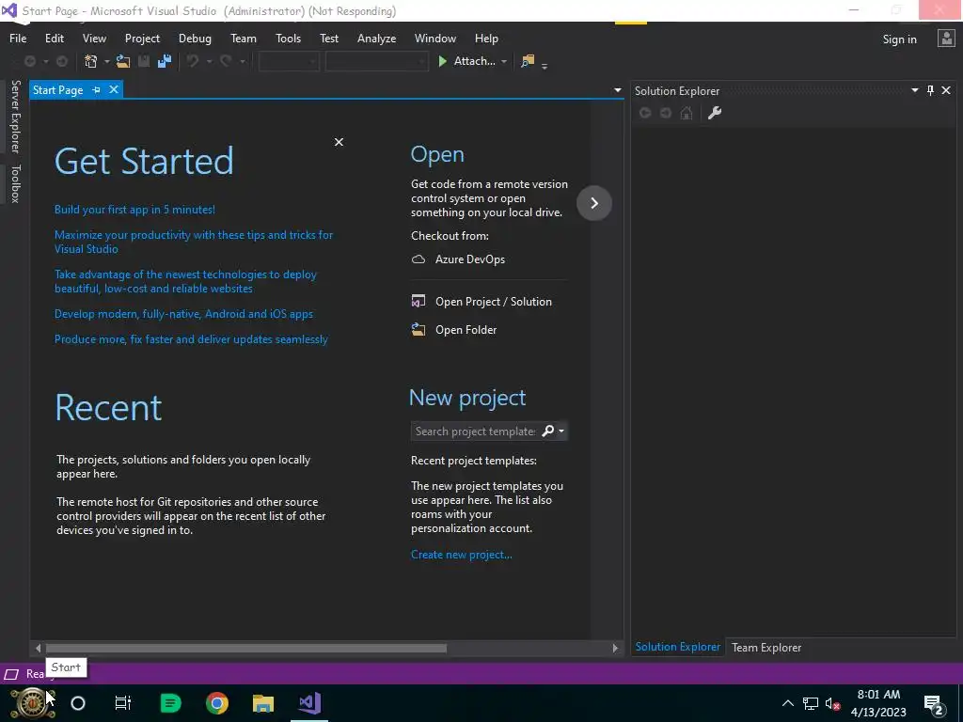
Task: Click the Solution Explorer Properties wrench icon
Action: (x=715, y=113)
